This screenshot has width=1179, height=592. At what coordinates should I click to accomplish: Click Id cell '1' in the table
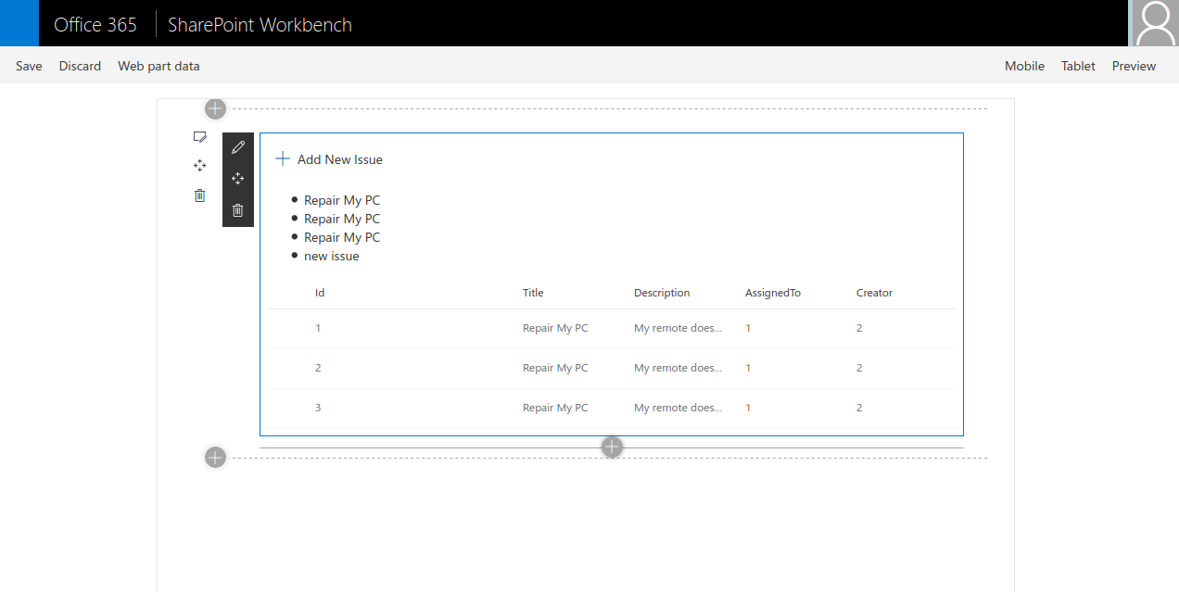click(318, 328)
